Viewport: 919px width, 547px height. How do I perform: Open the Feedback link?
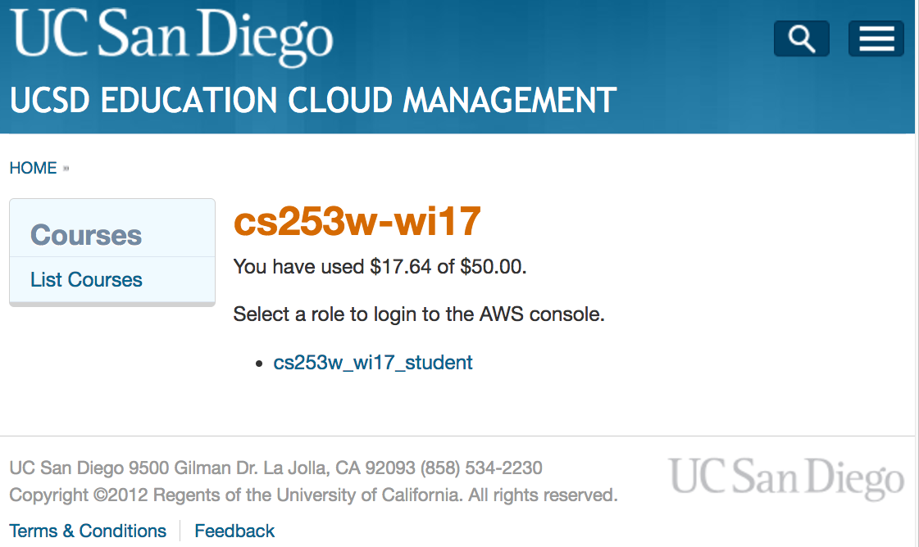234,531
